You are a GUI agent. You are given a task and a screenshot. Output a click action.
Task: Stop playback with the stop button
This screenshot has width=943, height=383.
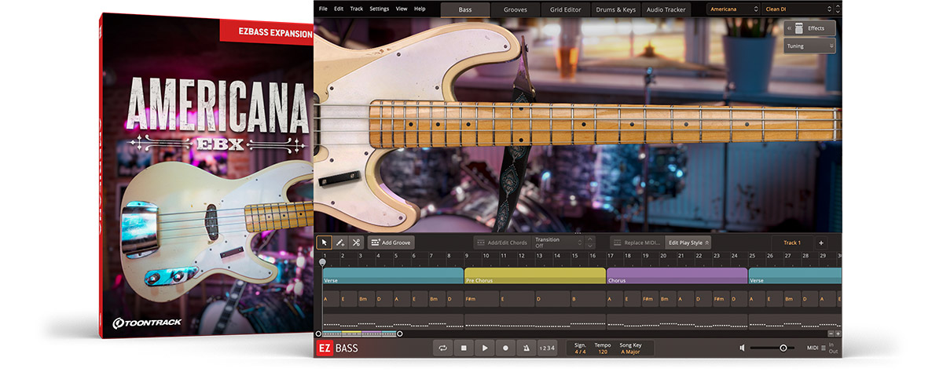click(x=464, y=348)
